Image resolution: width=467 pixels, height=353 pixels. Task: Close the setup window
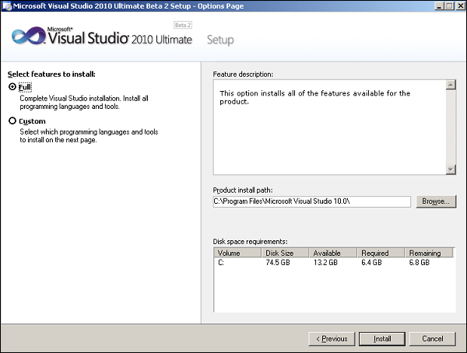tap(459, 5)
